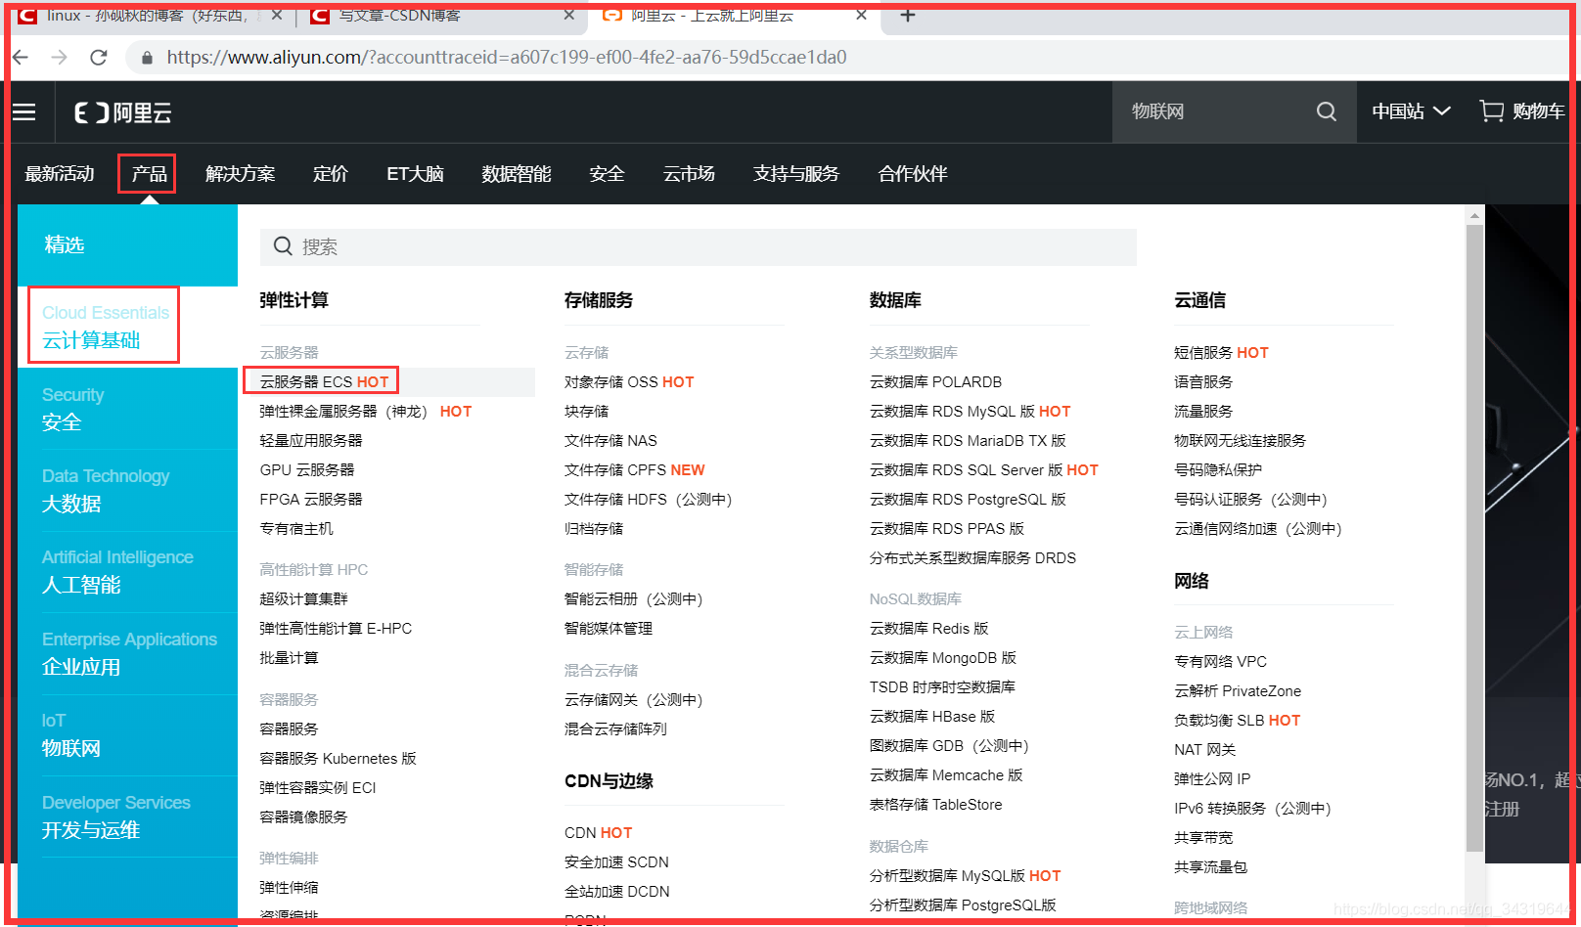The height and width of the screenshot is (927, 1581).
Task: Close the 阿里云 tab
Action: 861,15
